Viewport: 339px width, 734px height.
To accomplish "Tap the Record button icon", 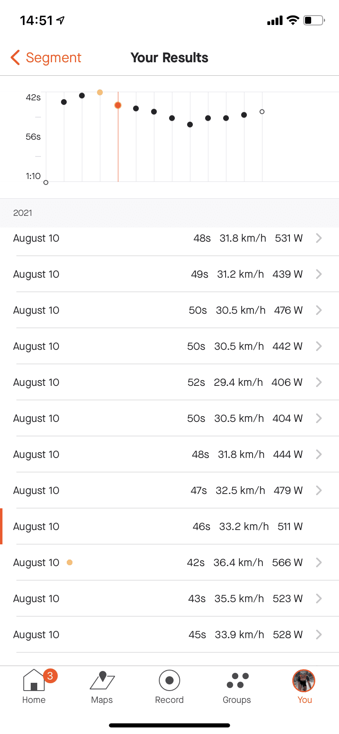I will point(169,680).
